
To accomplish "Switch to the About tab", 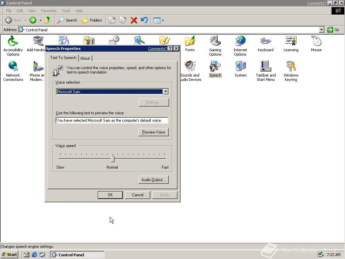I will point(85,58).
